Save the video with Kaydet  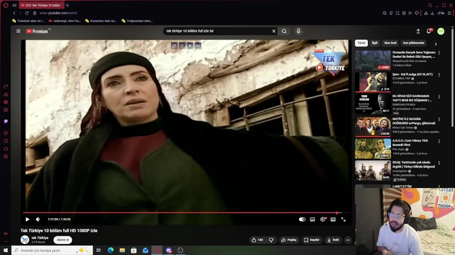[311, 240]
